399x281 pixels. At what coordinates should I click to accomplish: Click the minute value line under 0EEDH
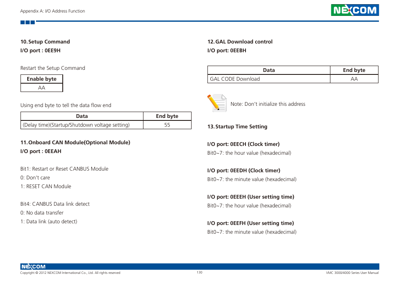(x=252, y=179)
